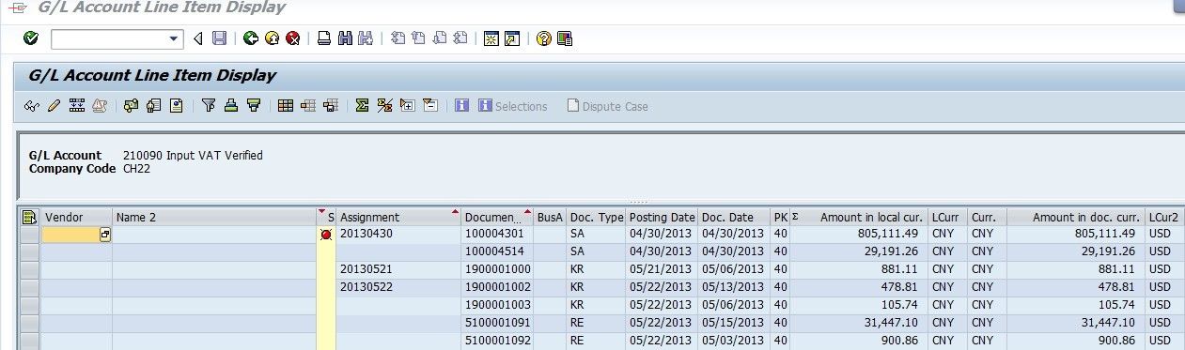Collapse the command field with the triangle arrow
This screenshot has height=350, width=1185.
(198, 38)
